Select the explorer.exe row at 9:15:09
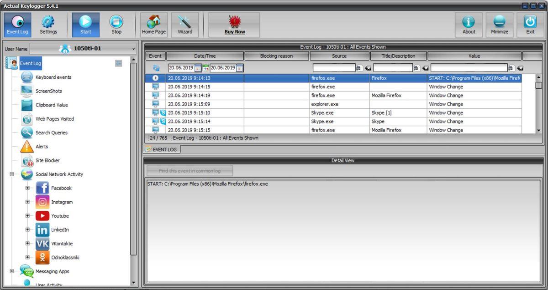548x290 pixels. coord(333,104)
